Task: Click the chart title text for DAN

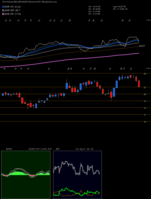Action: (30, 2)
